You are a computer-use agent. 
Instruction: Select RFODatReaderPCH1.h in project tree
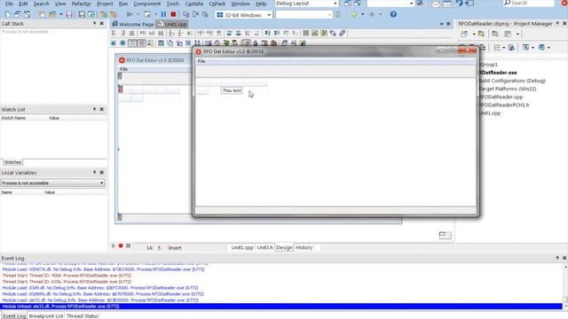pyautogui.click(x=504, y=105)
